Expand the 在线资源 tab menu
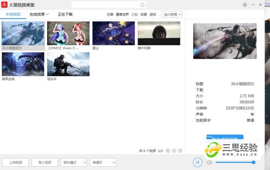270x170 pixels. [39, 14]
